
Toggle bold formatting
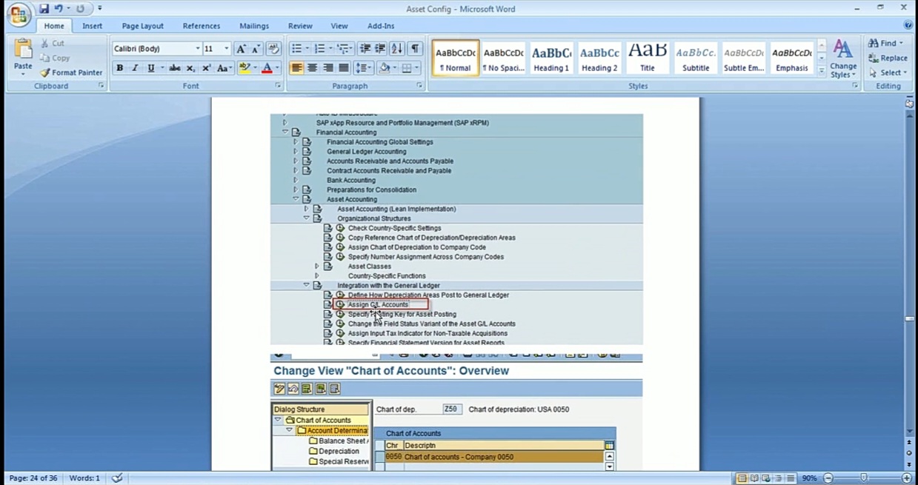(x=119, y=68)
